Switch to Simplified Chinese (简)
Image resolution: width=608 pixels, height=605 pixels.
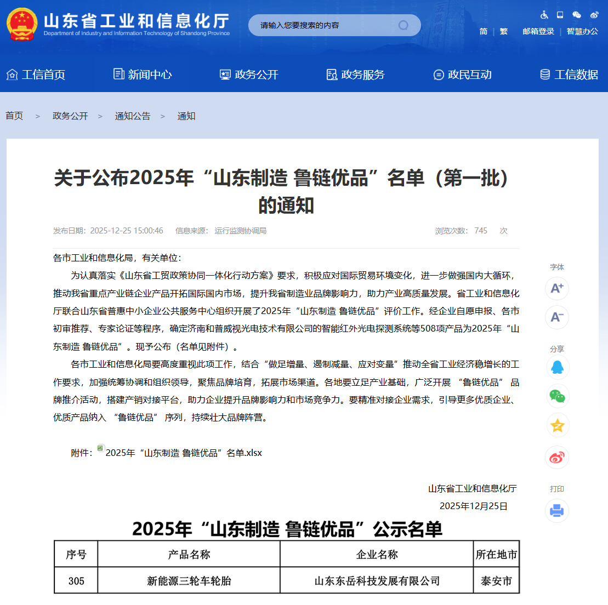point(484,31)
